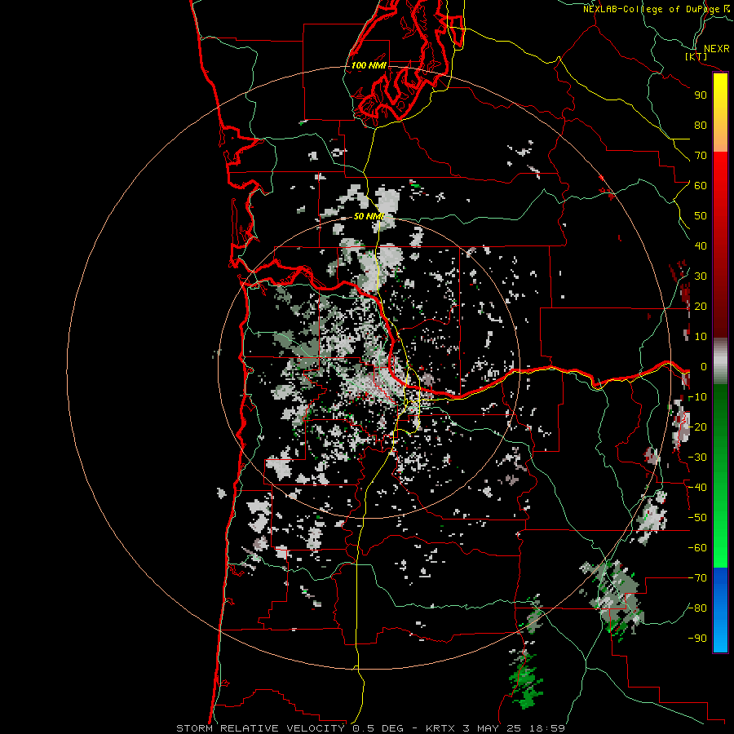Click the -70 value on the velocity scale
This screenshot has width=734, height=734.
click(697, 578)
